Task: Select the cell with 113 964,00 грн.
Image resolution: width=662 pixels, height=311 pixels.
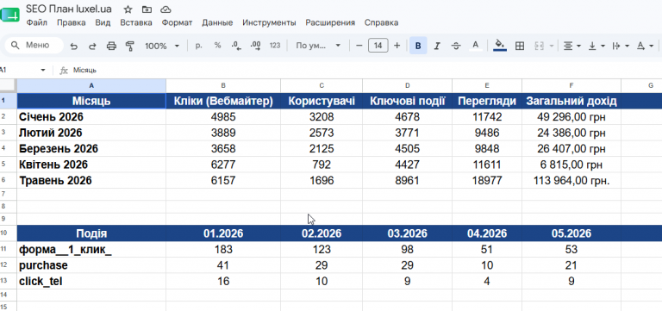Action: [x=571, y=181]
